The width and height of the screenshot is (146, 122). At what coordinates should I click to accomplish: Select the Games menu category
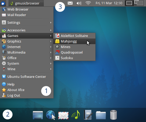point(27,36)
